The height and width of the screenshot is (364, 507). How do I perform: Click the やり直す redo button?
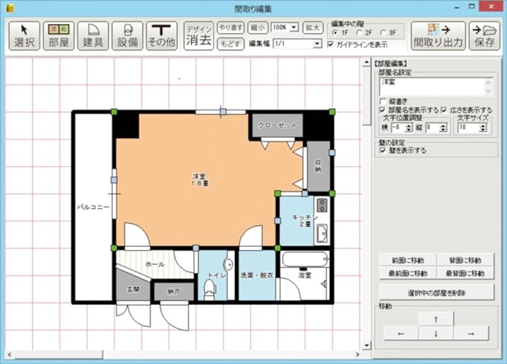point(231,28)
